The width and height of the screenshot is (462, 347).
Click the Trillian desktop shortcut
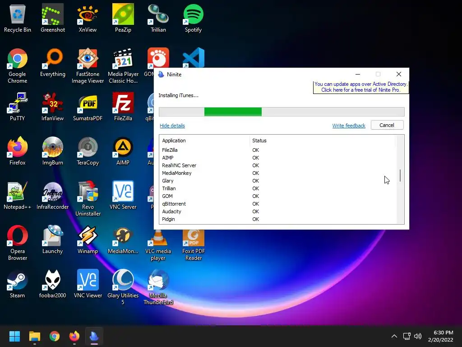(158, 19)
